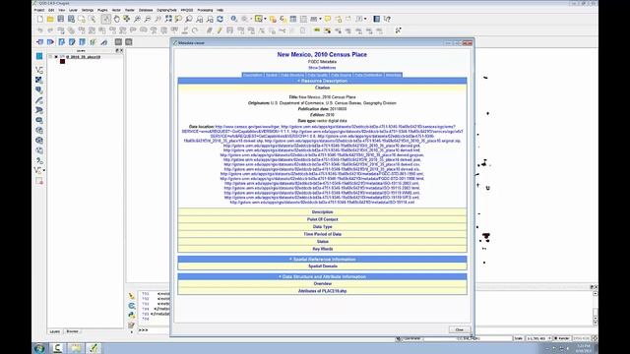Click the Add Raster Layer icon in left sidebar
Screen dimensions: 630x354
39,80
